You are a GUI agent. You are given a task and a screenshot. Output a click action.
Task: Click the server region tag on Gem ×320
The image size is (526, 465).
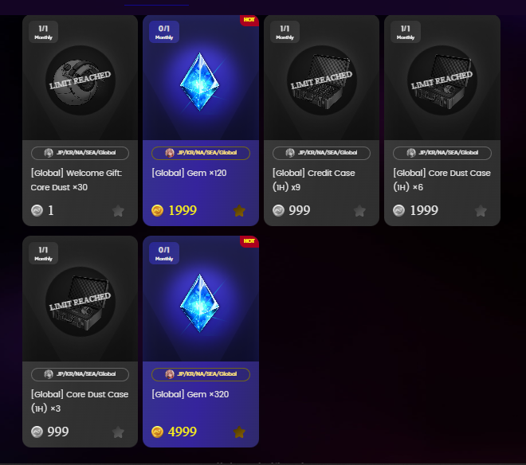[x=201, y=374]
